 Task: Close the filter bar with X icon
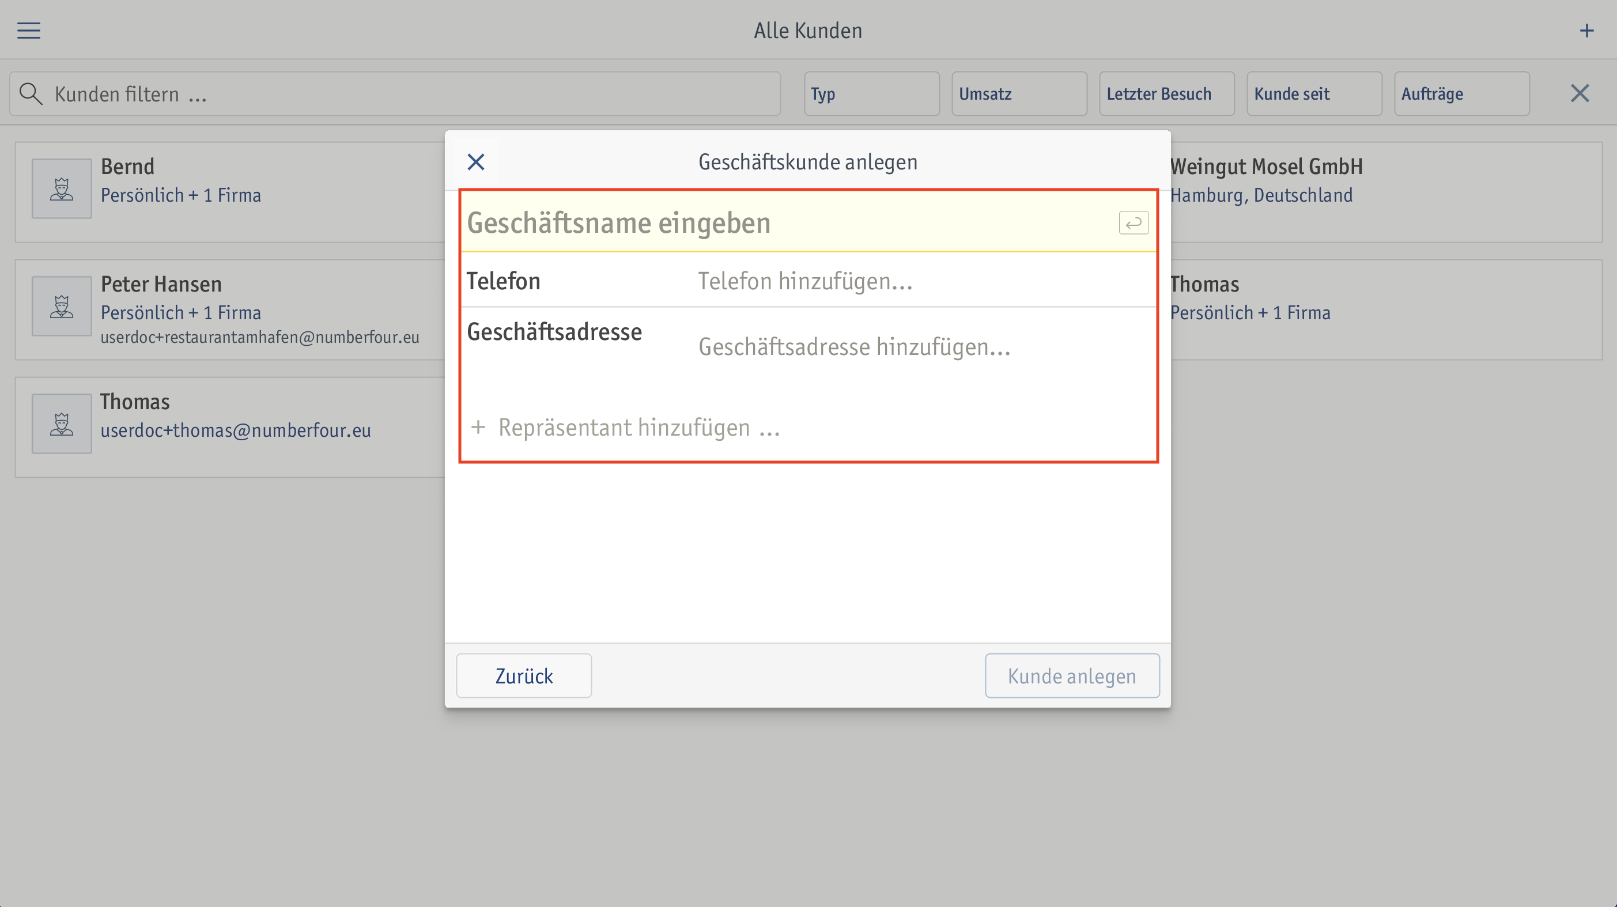1580,93
